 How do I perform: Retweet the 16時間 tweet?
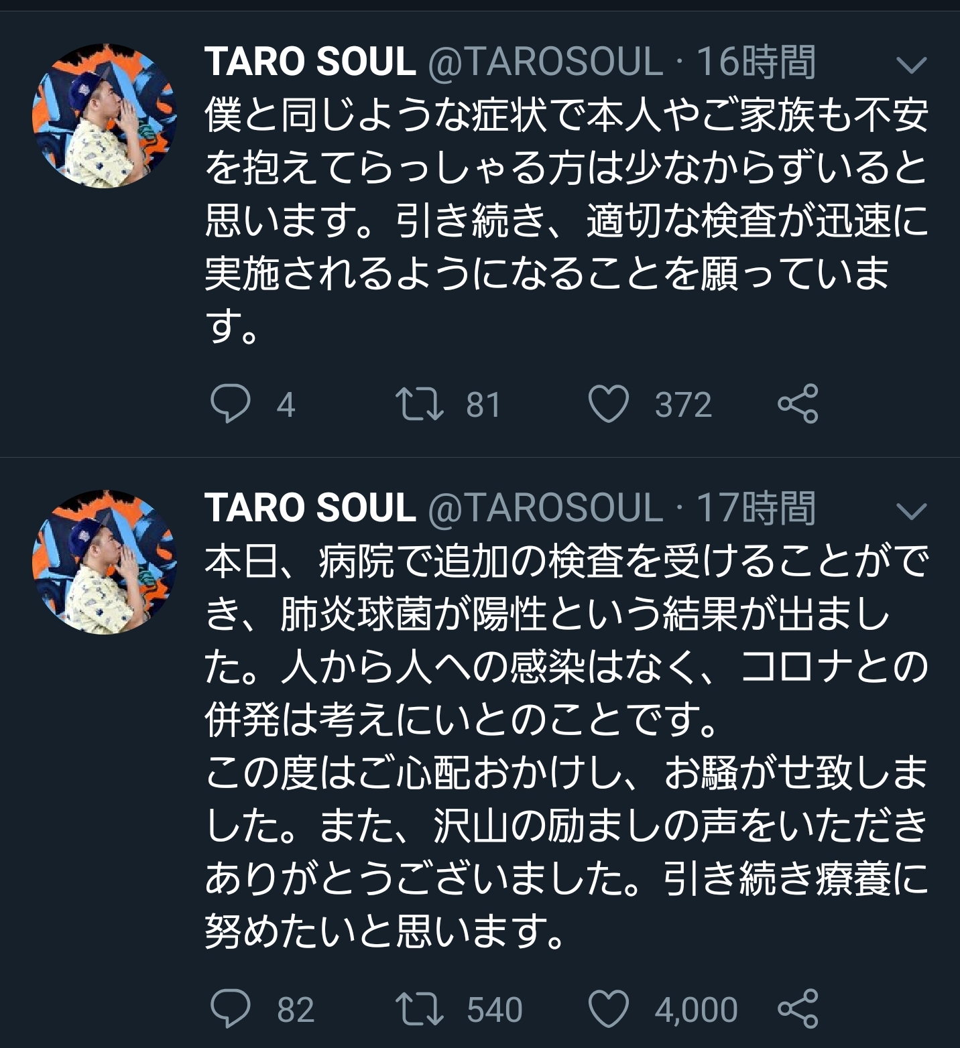(x=419, y=404)
